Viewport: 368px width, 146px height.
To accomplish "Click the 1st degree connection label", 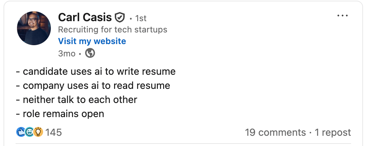I will [x=141, y=18].
